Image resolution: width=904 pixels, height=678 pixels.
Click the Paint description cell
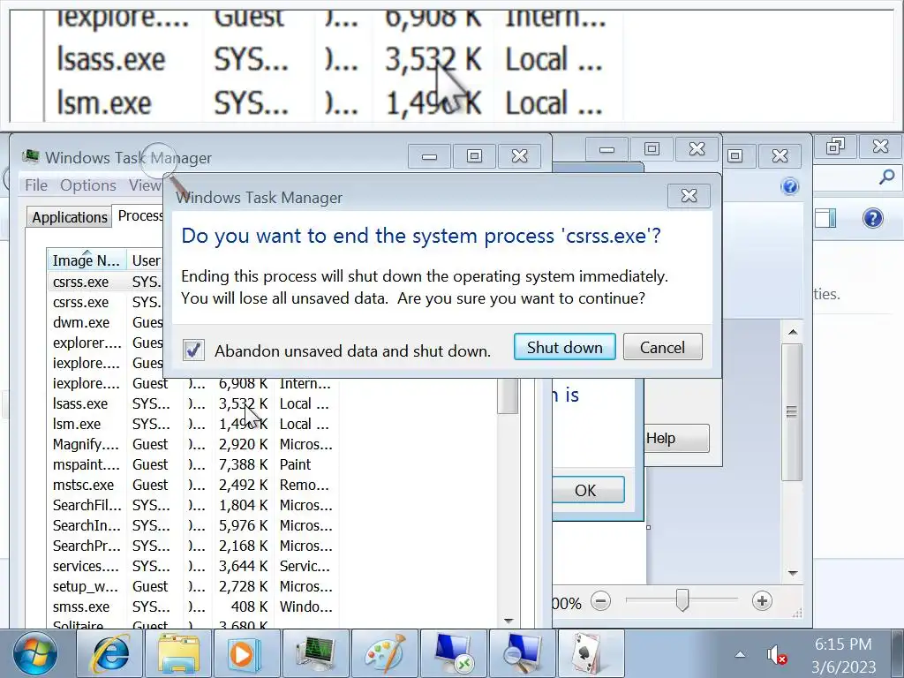(x=295, y=464)
